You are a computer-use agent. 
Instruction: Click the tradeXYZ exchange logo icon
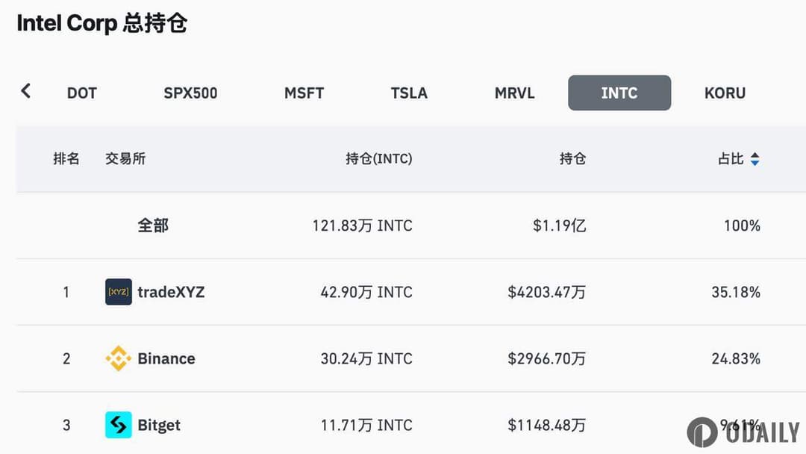pos(118,292)
